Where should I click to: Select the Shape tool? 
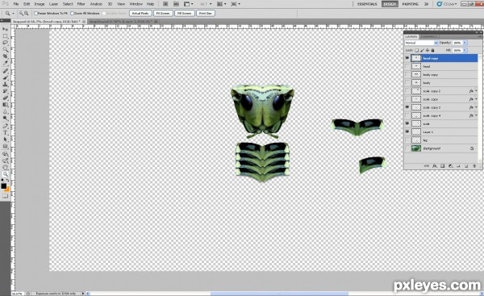[x=6, y=146]
